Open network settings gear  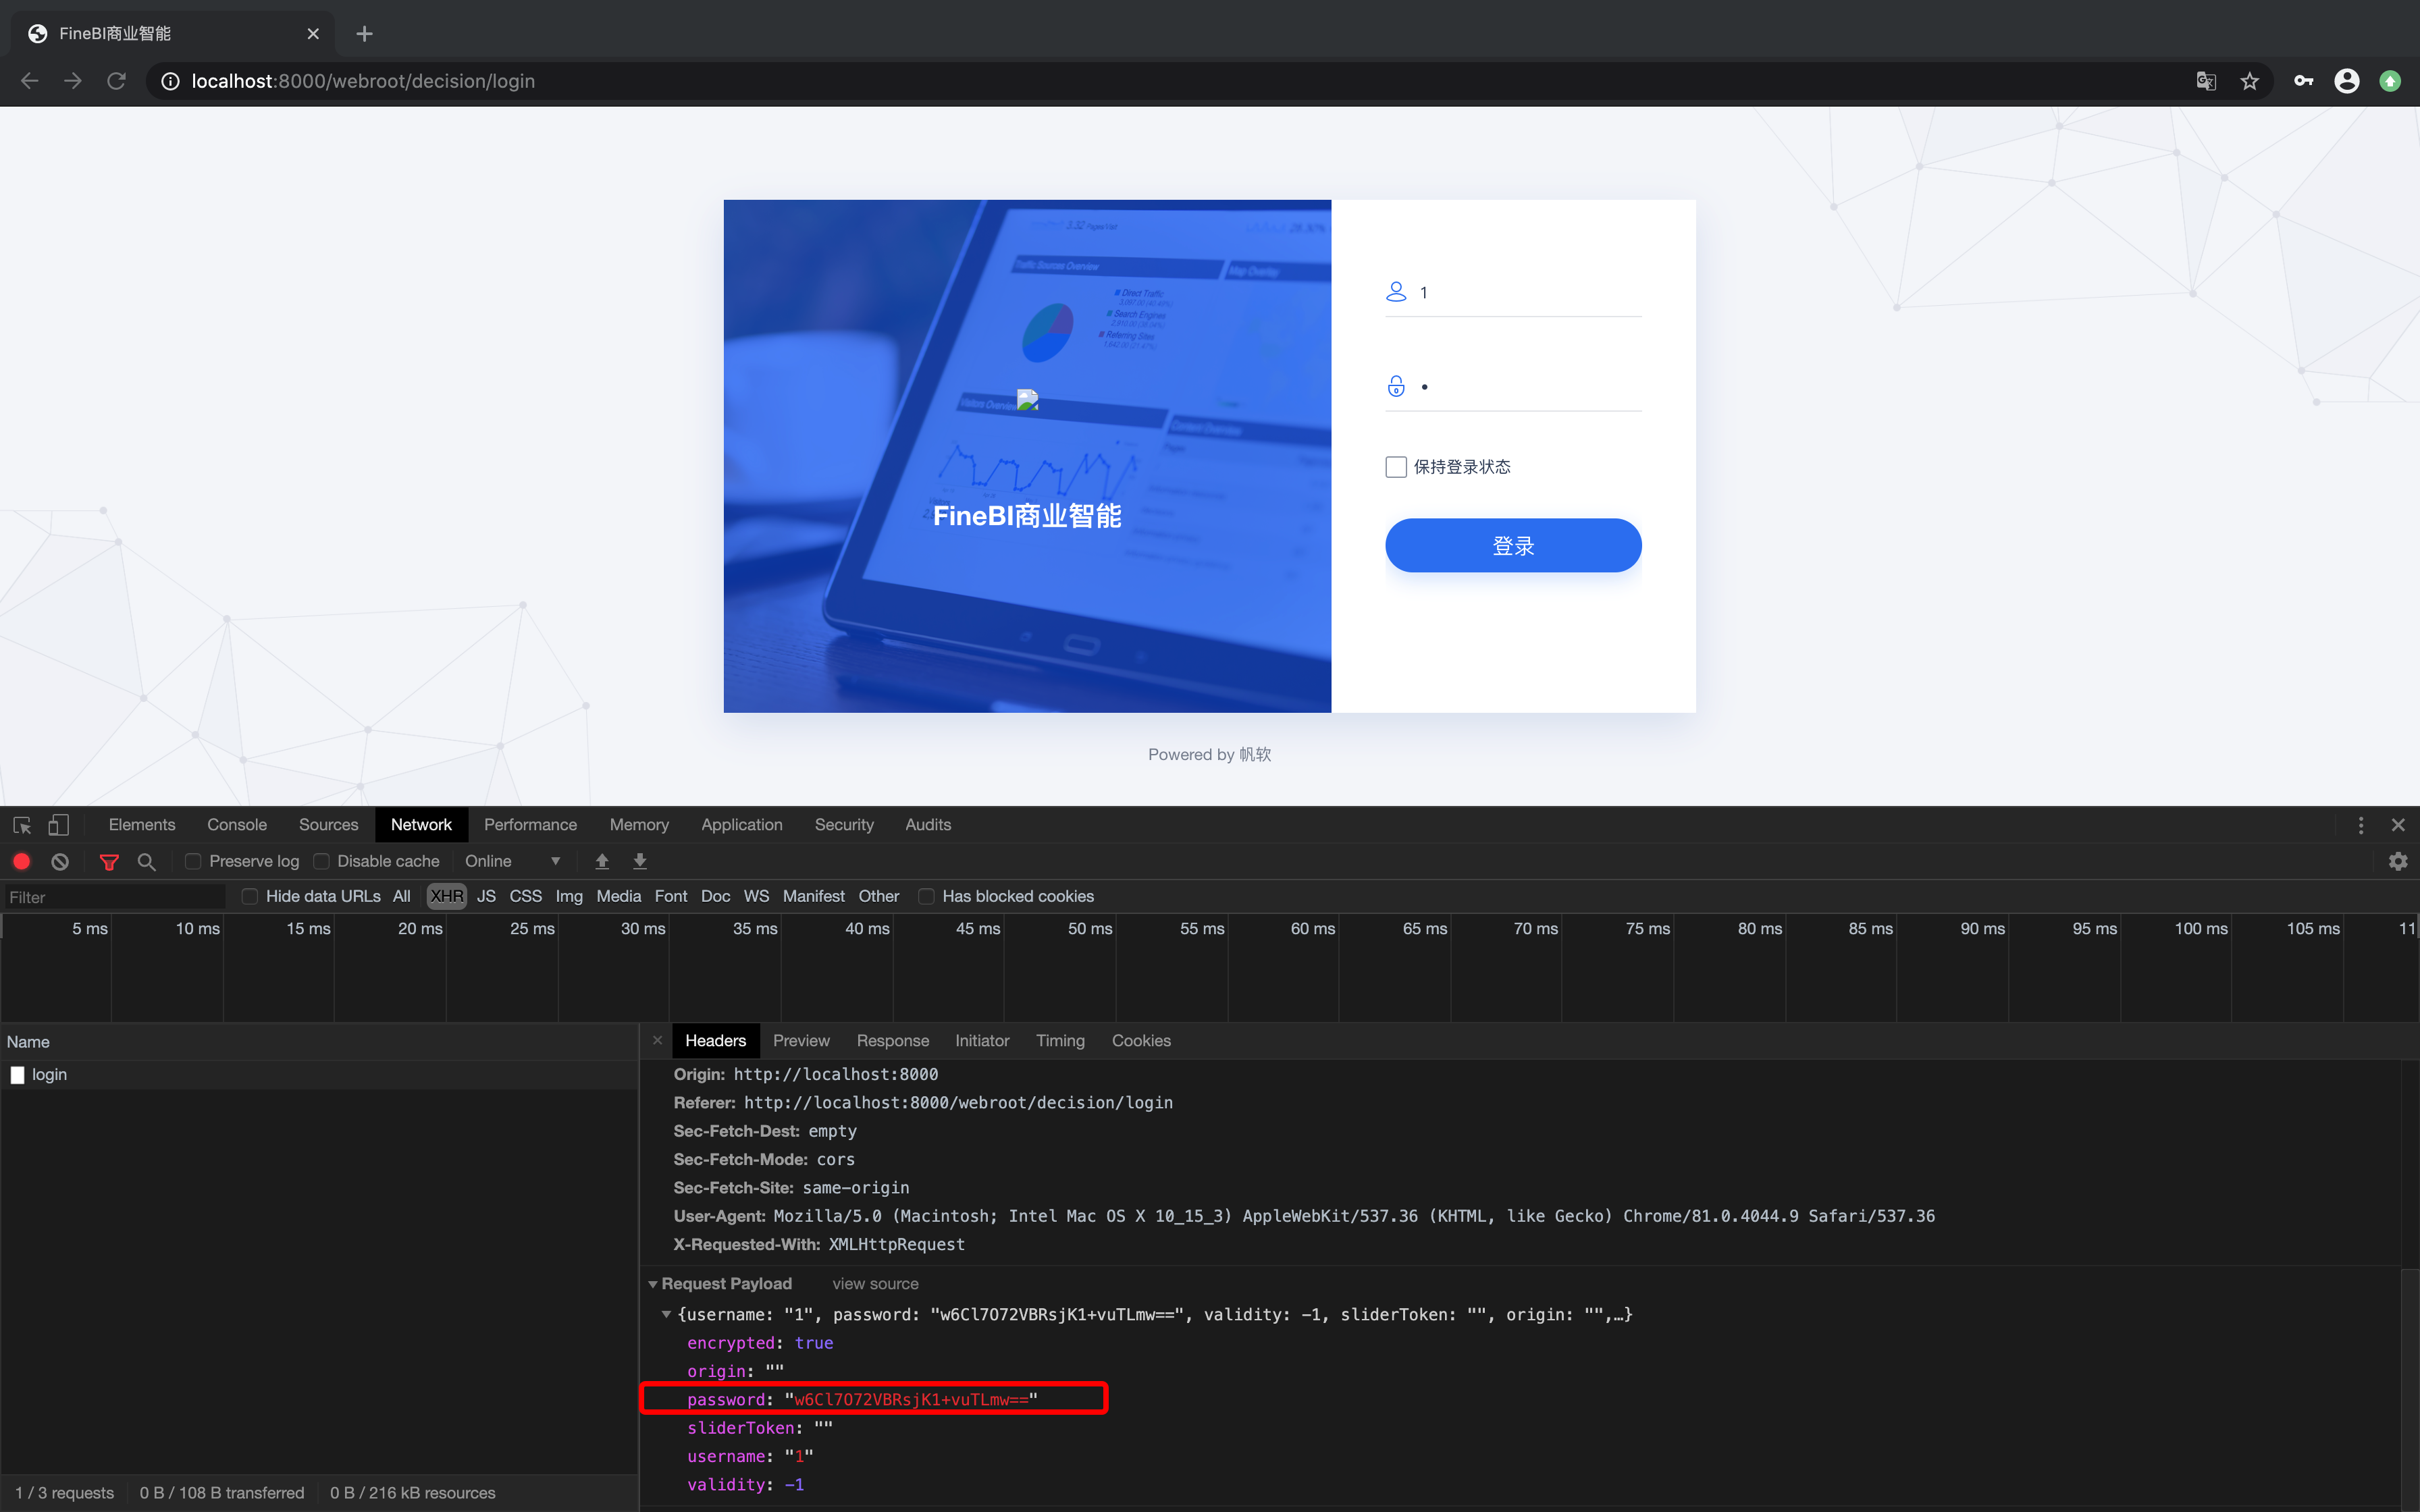(2397, 861)
